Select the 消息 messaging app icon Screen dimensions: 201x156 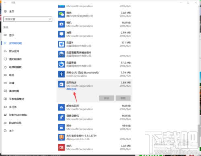[62, 34]
